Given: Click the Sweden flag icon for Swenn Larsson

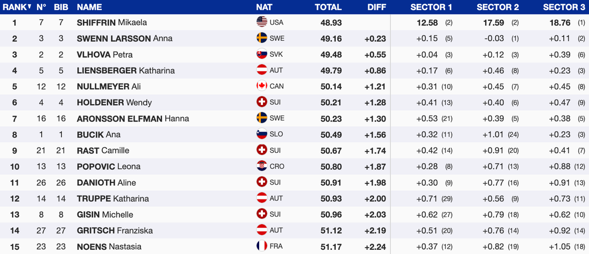Looking at the screenshot, I should click(262, 39).
